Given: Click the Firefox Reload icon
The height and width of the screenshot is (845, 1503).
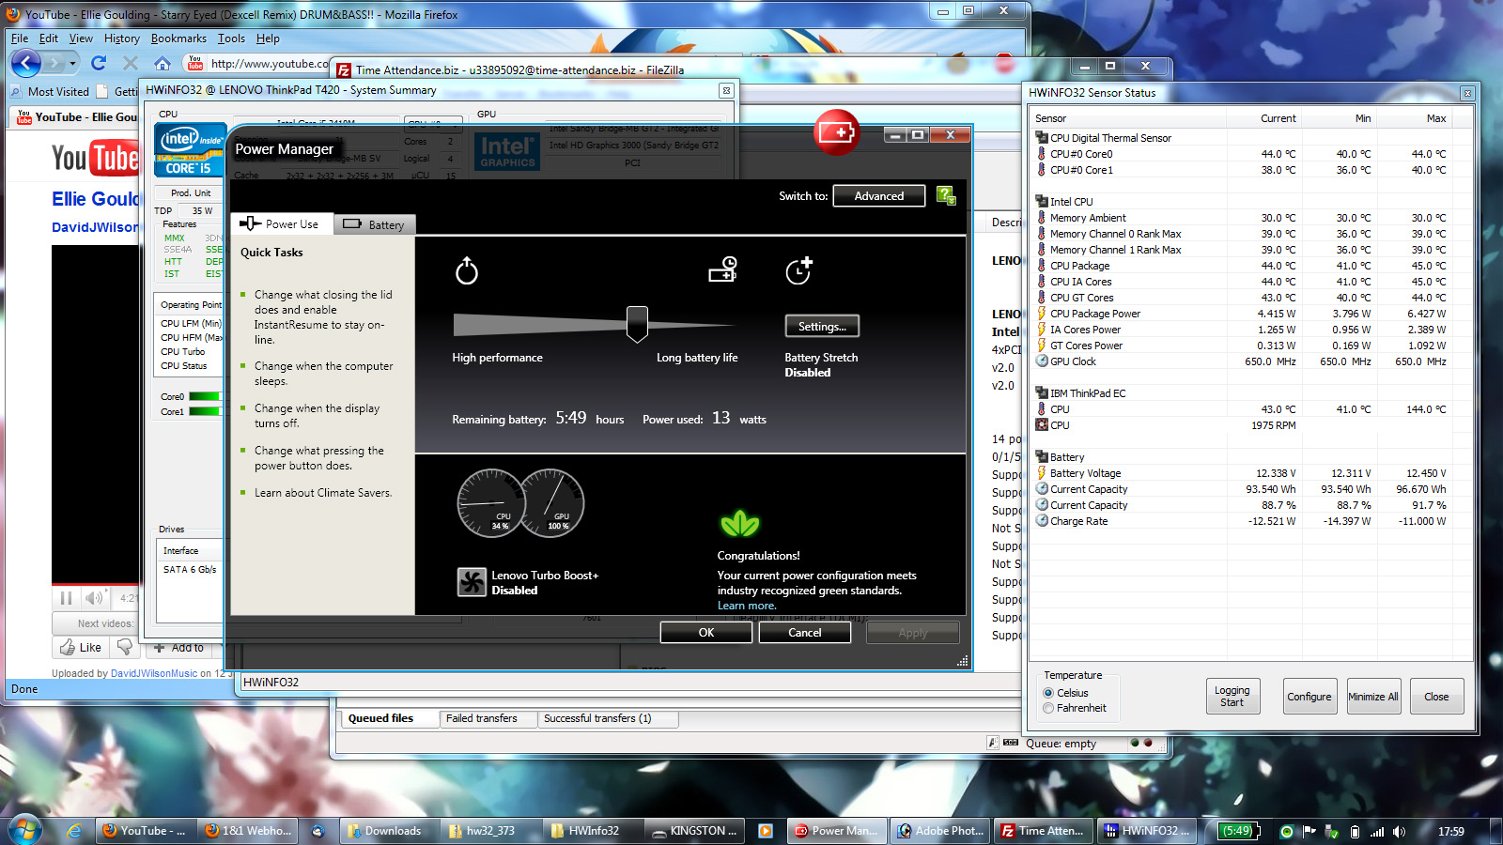Looking at the screenshot, I should coord(99,63).
